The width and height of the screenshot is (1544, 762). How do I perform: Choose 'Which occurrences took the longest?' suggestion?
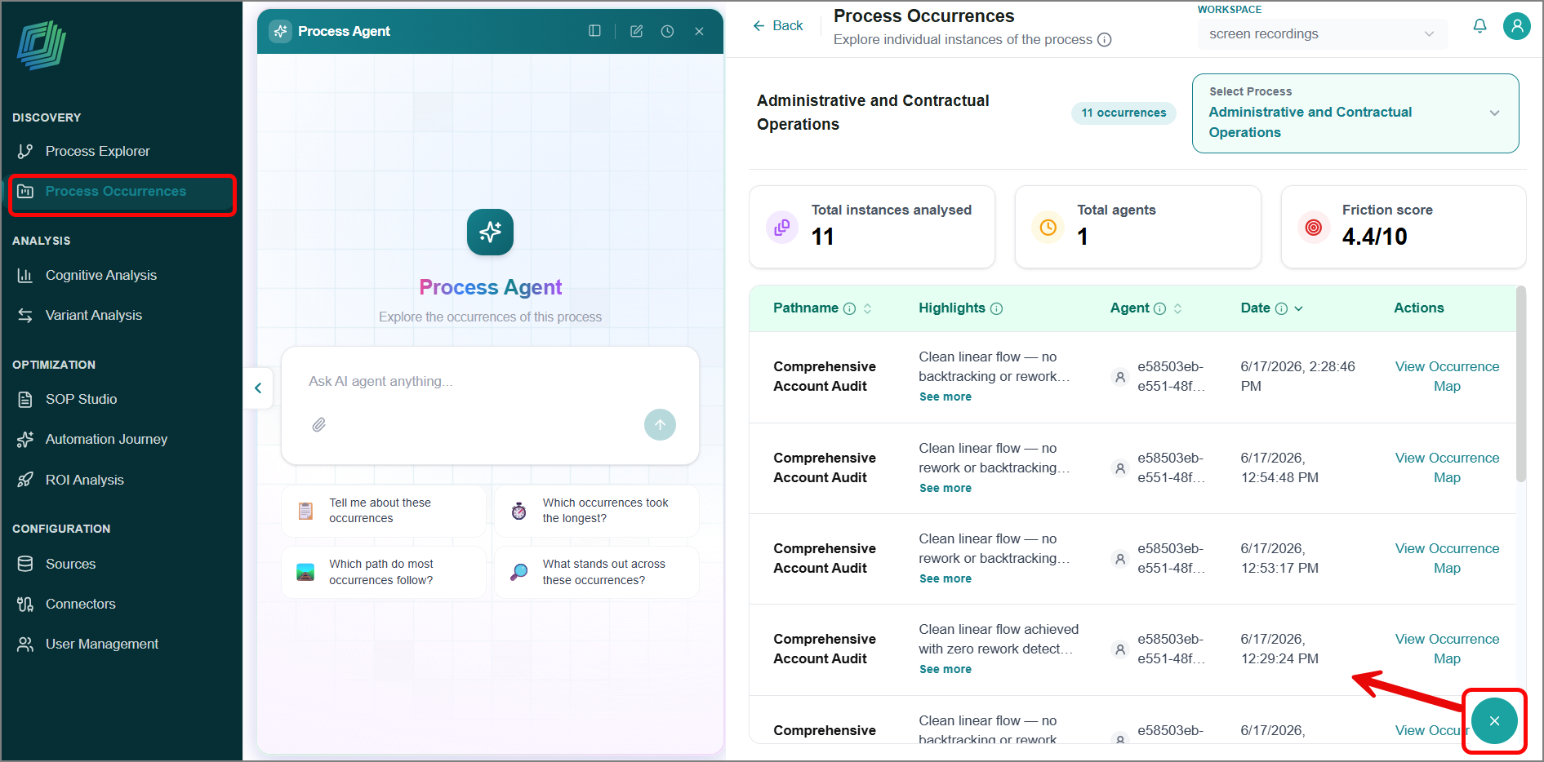point(597,511)
